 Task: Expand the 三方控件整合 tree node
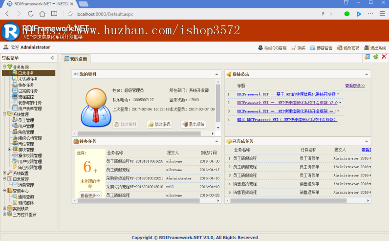[4, 214]
